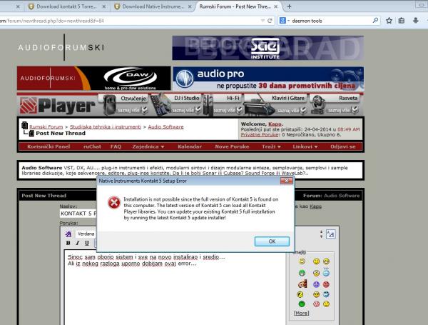Open the downloads arrow icon
Screen dimensions: 428x325
pyautogui.click(x=415, y=21)
